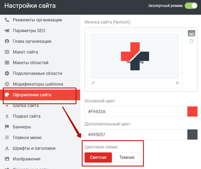Screen dimensions: 201x169
Task: Click the plus-circle icon for Подключаемые области
Action: (x=7, y=73)
